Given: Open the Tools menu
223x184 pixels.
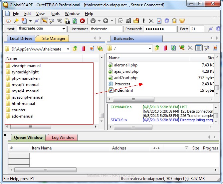Looking at the screenshot, I should point(55,14).
